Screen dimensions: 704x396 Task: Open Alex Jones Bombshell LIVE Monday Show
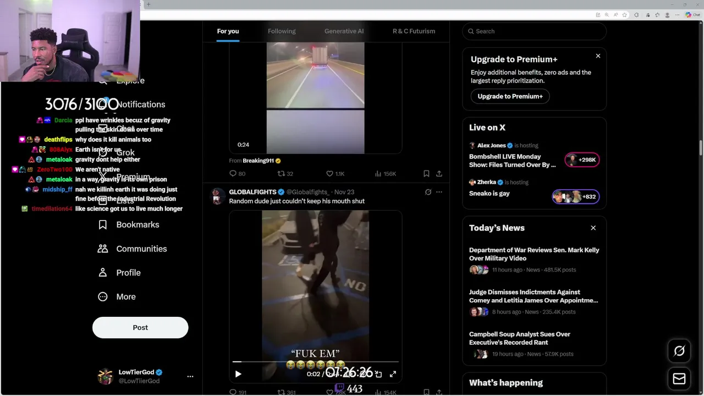(x=512, y=161)
